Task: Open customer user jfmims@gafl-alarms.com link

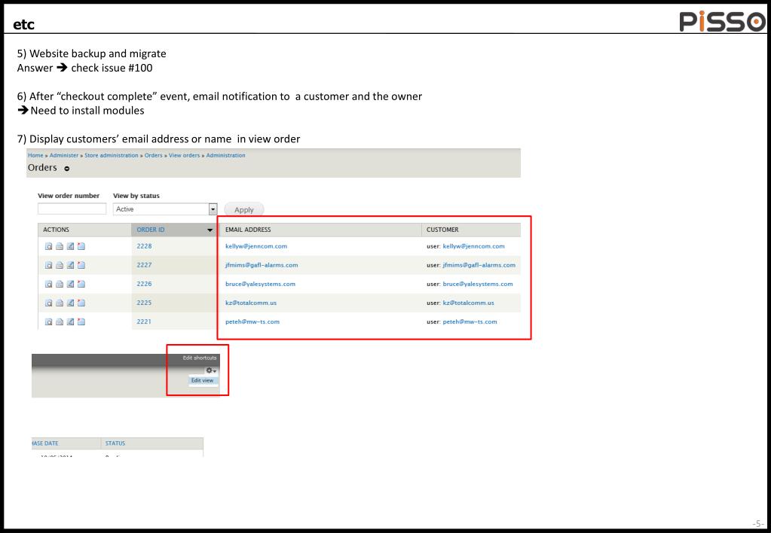Action: (x=479, y=265)
